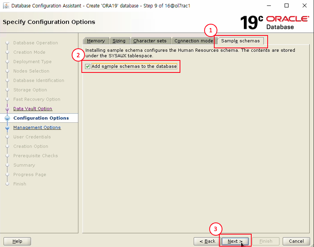Click the Java icon in title bar
The height and width of the screenshot is (247, 314).
click(x=5, y=6)
